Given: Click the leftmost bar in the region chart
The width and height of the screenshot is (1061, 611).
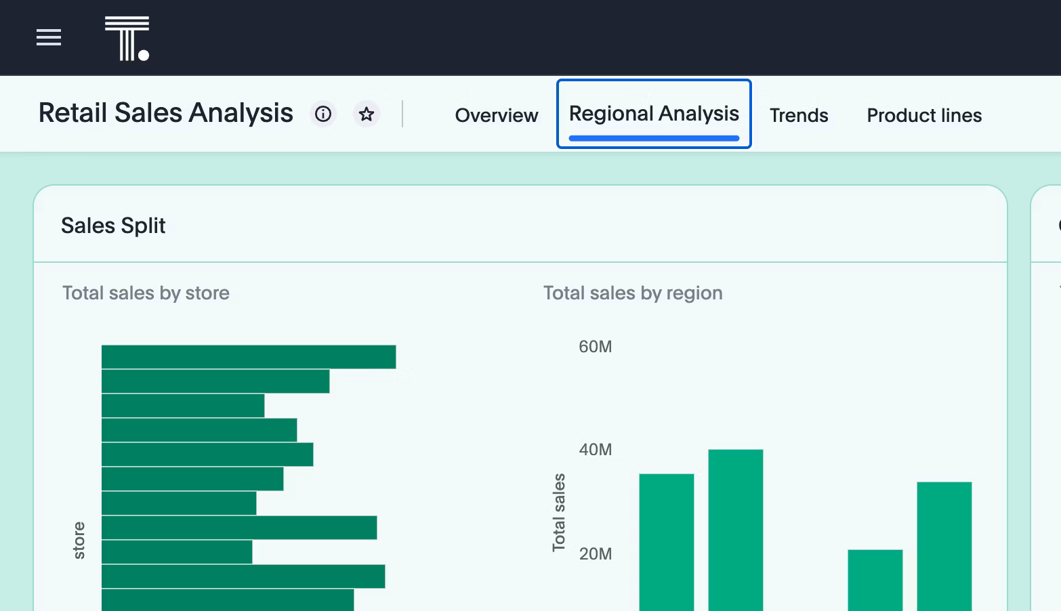Looking at the screenshot, I should click(x=666, y=542).
